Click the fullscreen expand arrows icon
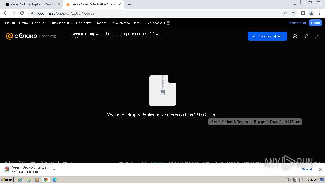This screenshot has width=325, height=183. pyautogui.click(x=316, y=36)
